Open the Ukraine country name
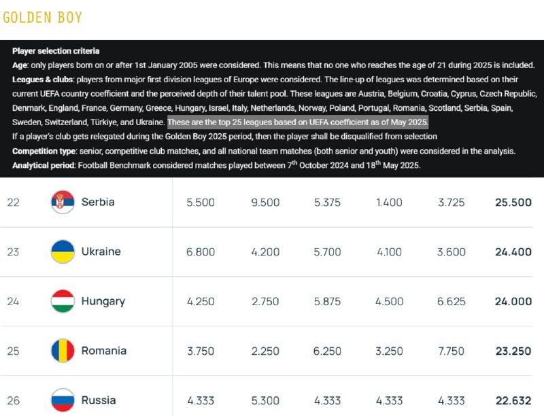Image resolution: width=544 pixels, height=416 pixels. tap(101, 252)
